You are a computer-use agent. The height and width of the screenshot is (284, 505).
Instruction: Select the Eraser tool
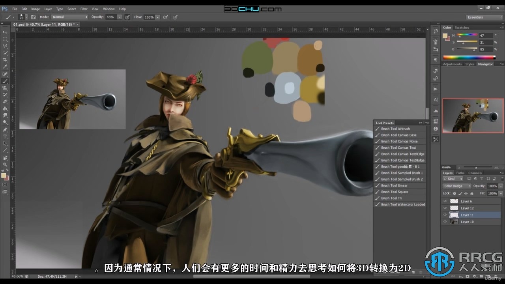[x=5, y=101]
